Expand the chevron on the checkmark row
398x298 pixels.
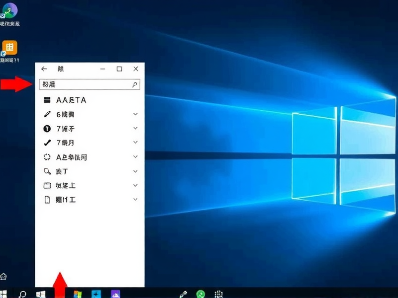[x=135, y=142]
